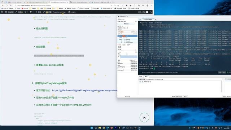Viewport: 231px width, 130px height.
Task: Open the admin bar search magnifier
Action: point(151,12)
